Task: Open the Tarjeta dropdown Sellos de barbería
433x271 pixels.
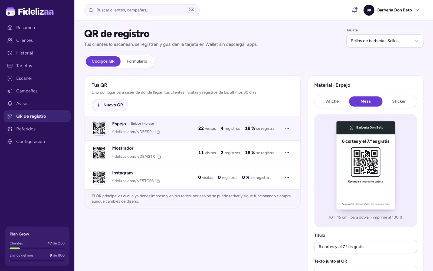Action: (385, 41)
